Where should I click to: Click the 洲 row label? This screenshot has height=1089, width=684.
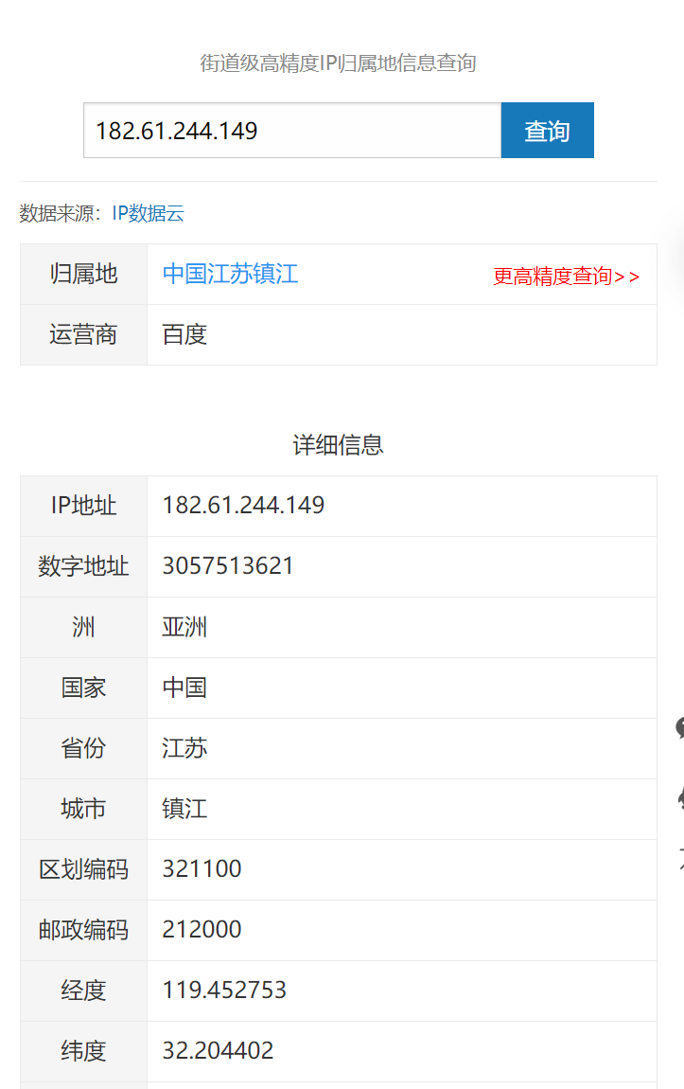pyautogui.click(x=83, y=627)
